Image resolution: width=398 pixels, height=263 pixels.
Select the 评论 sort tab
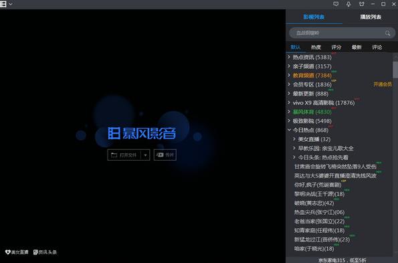(377, 48)
